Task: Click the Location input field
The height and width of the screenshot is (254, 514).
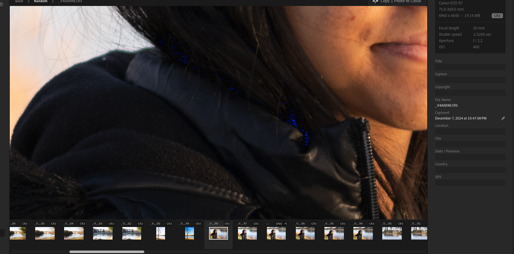Action: coord(470,131)
